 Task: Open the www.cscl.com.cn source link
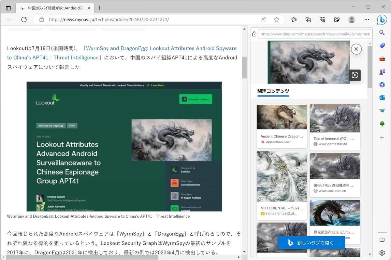pos(332,191)
